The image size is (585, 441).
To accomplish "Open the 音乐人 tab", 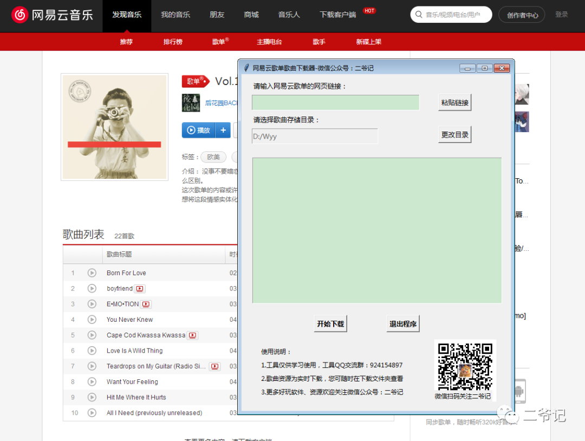I will tap(289, 15).
